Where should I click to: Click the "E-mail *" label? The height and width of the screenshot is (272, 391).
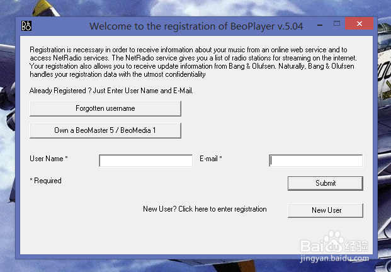point(211,159)
